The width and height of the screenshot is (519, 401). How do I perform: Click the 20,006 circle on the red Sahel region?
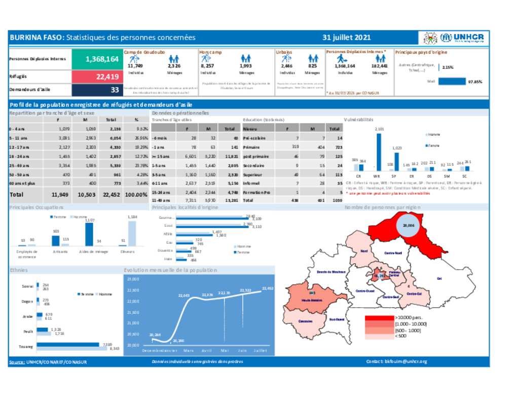pos(409,225)
